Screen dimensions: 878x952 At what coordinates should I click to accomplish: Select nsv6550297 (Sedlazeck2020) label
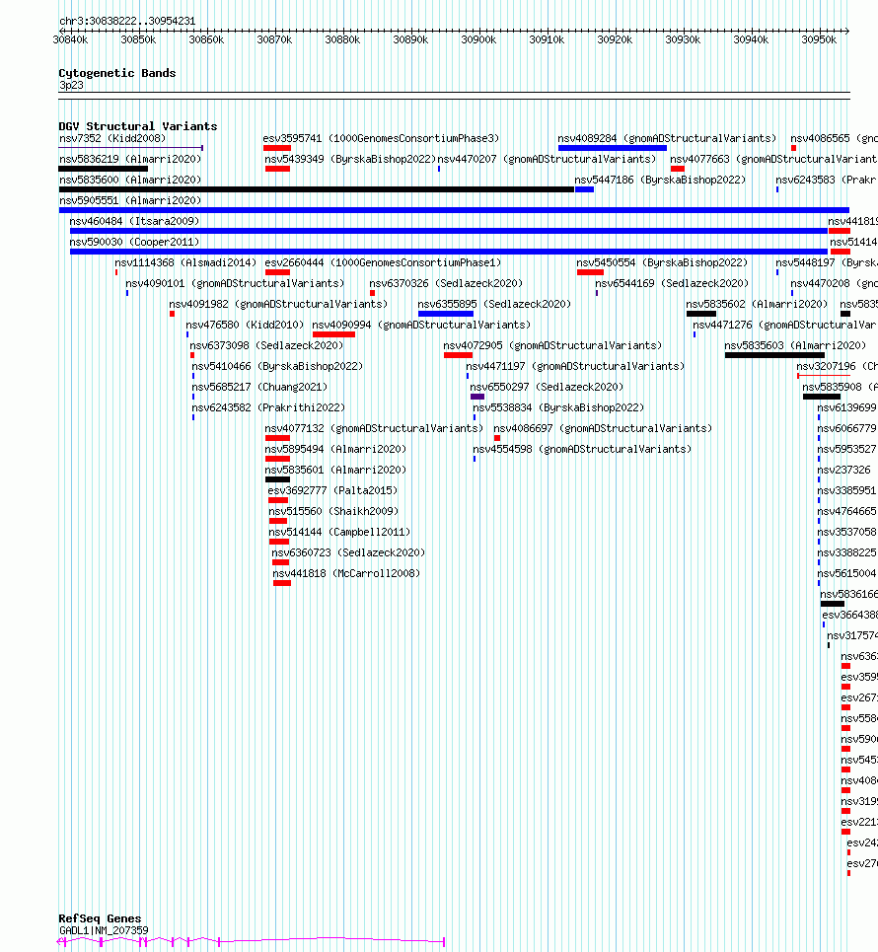547,387
